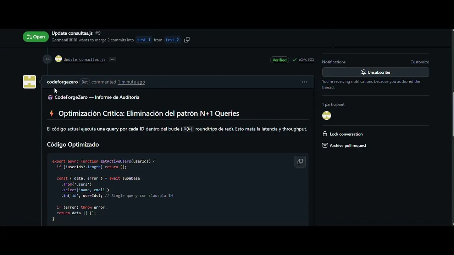454x255 pixels.
Task: Open commit hash e1fd321
Action: (306, 59)
